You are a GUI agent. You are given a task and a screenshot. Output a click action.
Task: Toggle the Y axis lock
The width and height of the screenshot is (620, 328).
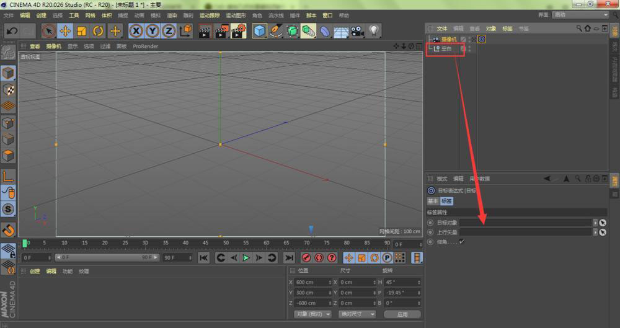(x=153, y=31)
